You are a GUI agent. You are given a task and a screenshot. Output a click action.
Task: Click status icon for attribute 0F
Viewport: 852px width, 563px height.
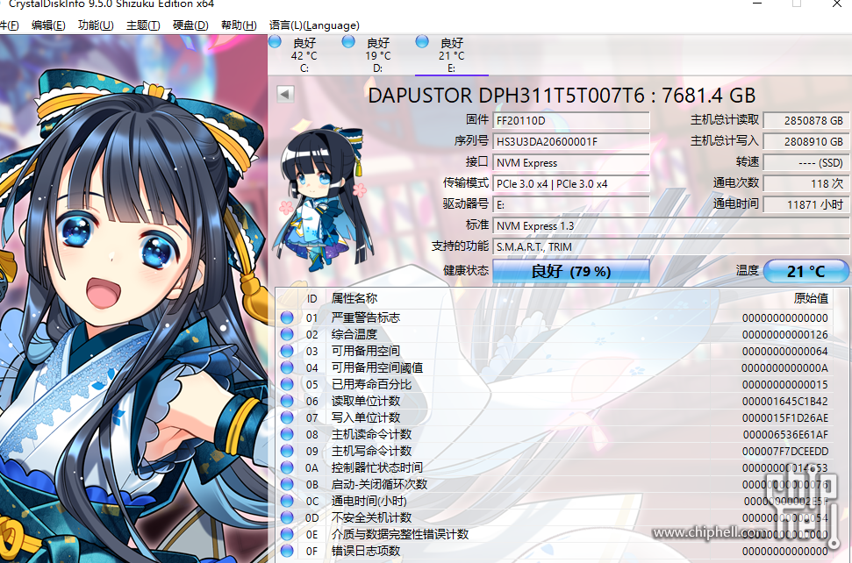pyautogui.click(x=287, y=551)
